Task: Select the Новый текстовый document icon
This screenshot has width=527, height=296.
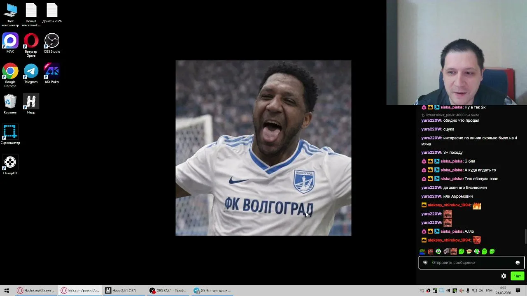Action: tap(31, 14)
